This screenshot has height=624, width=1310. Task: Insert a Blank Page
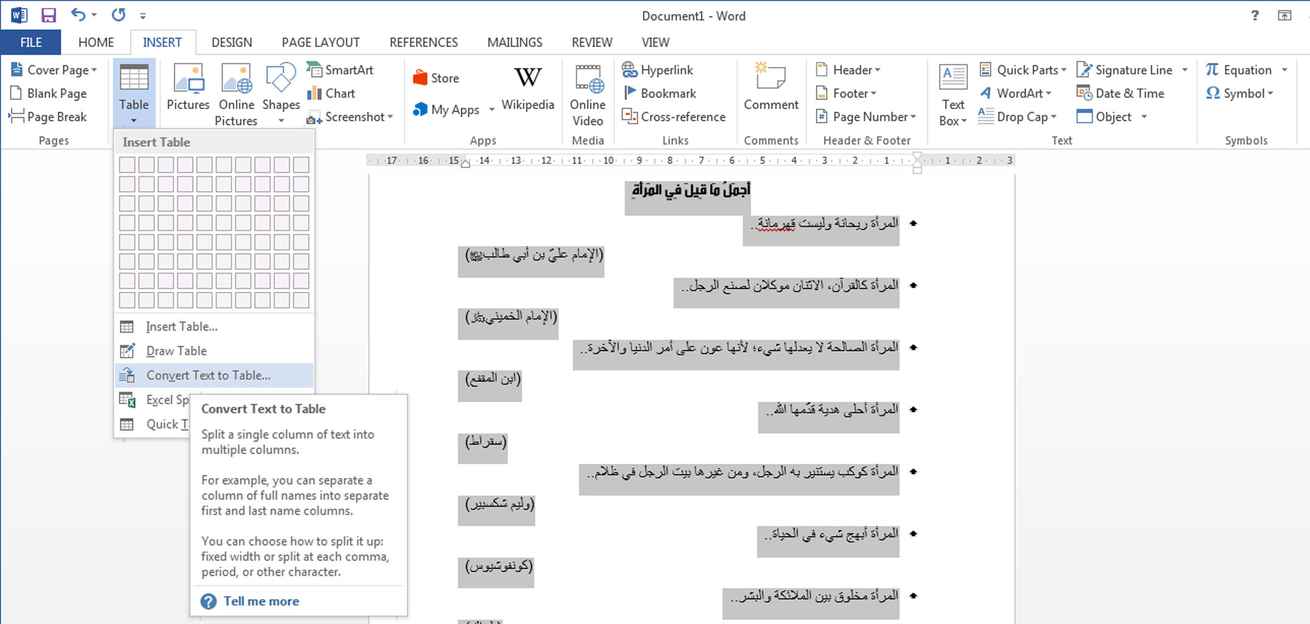point(49,93)
